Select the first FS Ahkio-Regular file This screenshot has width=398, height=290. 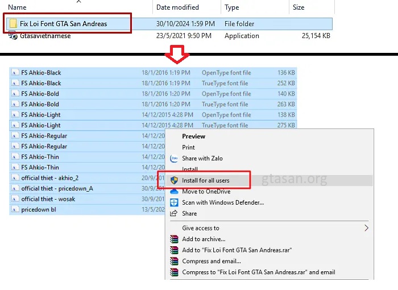point(44,136)
